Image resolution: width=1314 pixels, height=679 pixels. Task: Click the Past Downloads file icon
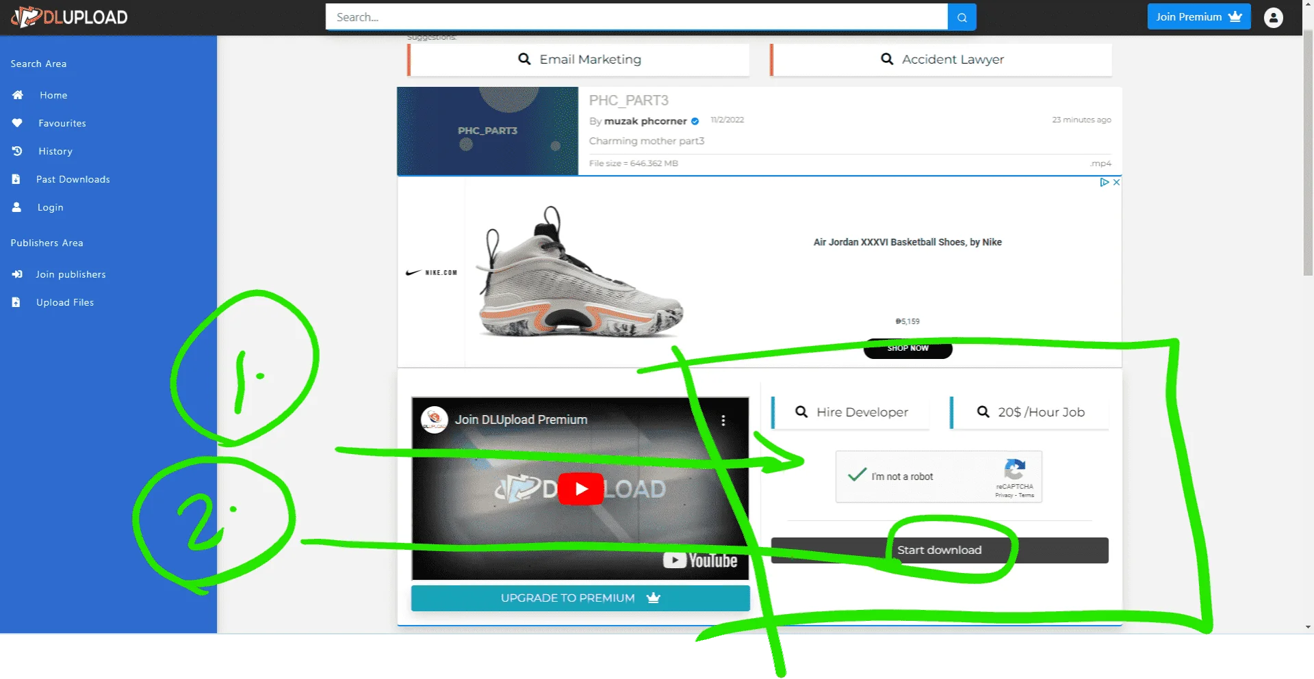click(16, 179)
